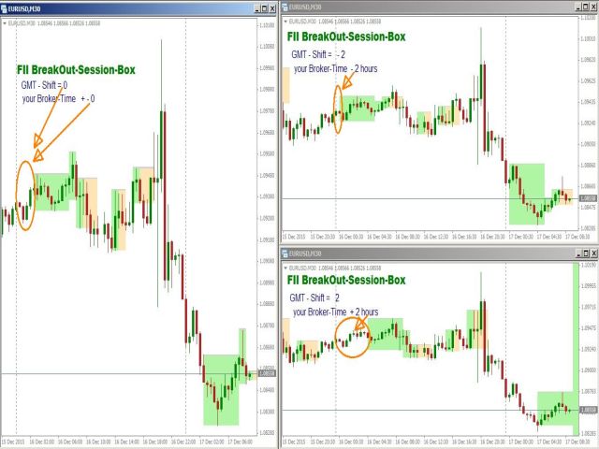Viewport: 599px width, 449px height.
Task: Activate the left window by its EURUSD,M30 title
Action: click(x=24, y=8)
